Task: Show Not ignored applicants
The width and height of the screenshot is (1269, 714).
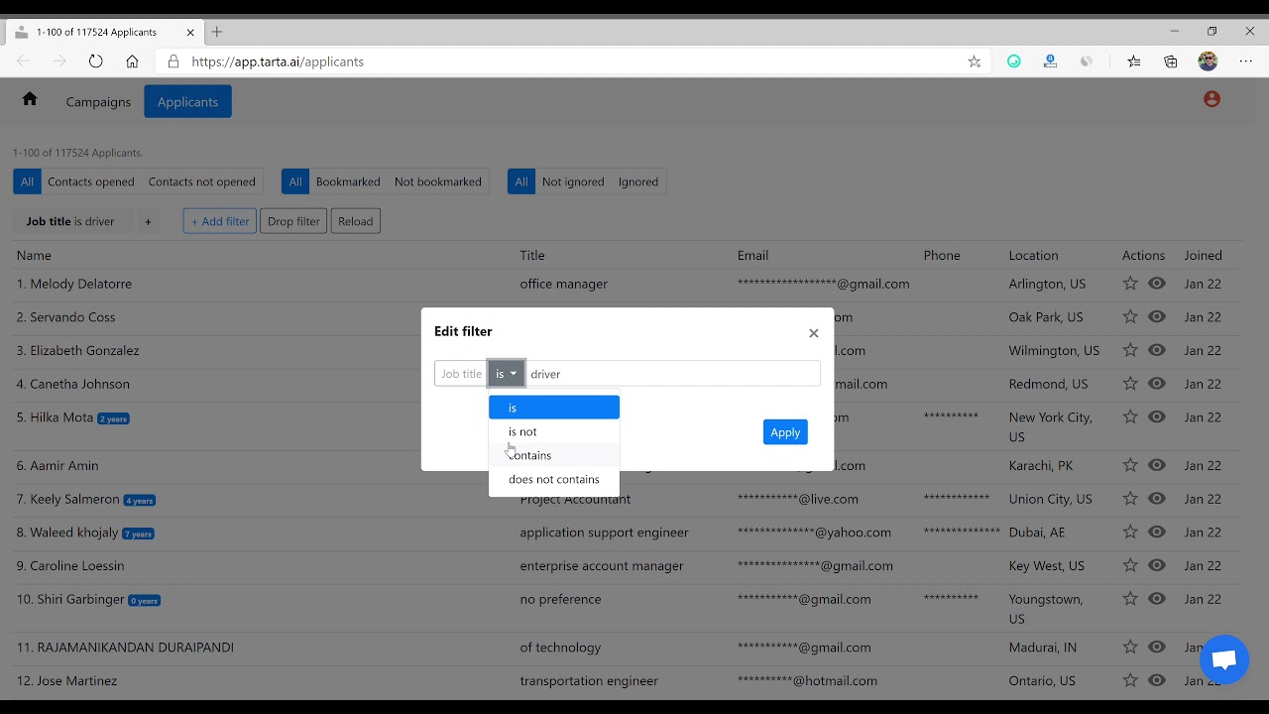Action: tap(573, 181)
